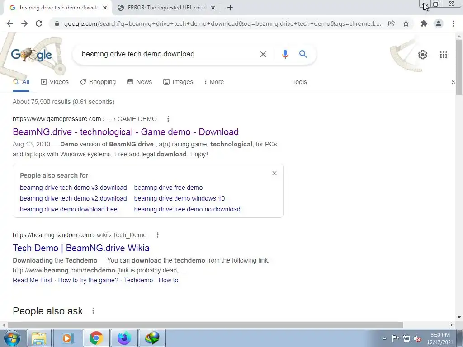Reload the current page

click(39, 23)
